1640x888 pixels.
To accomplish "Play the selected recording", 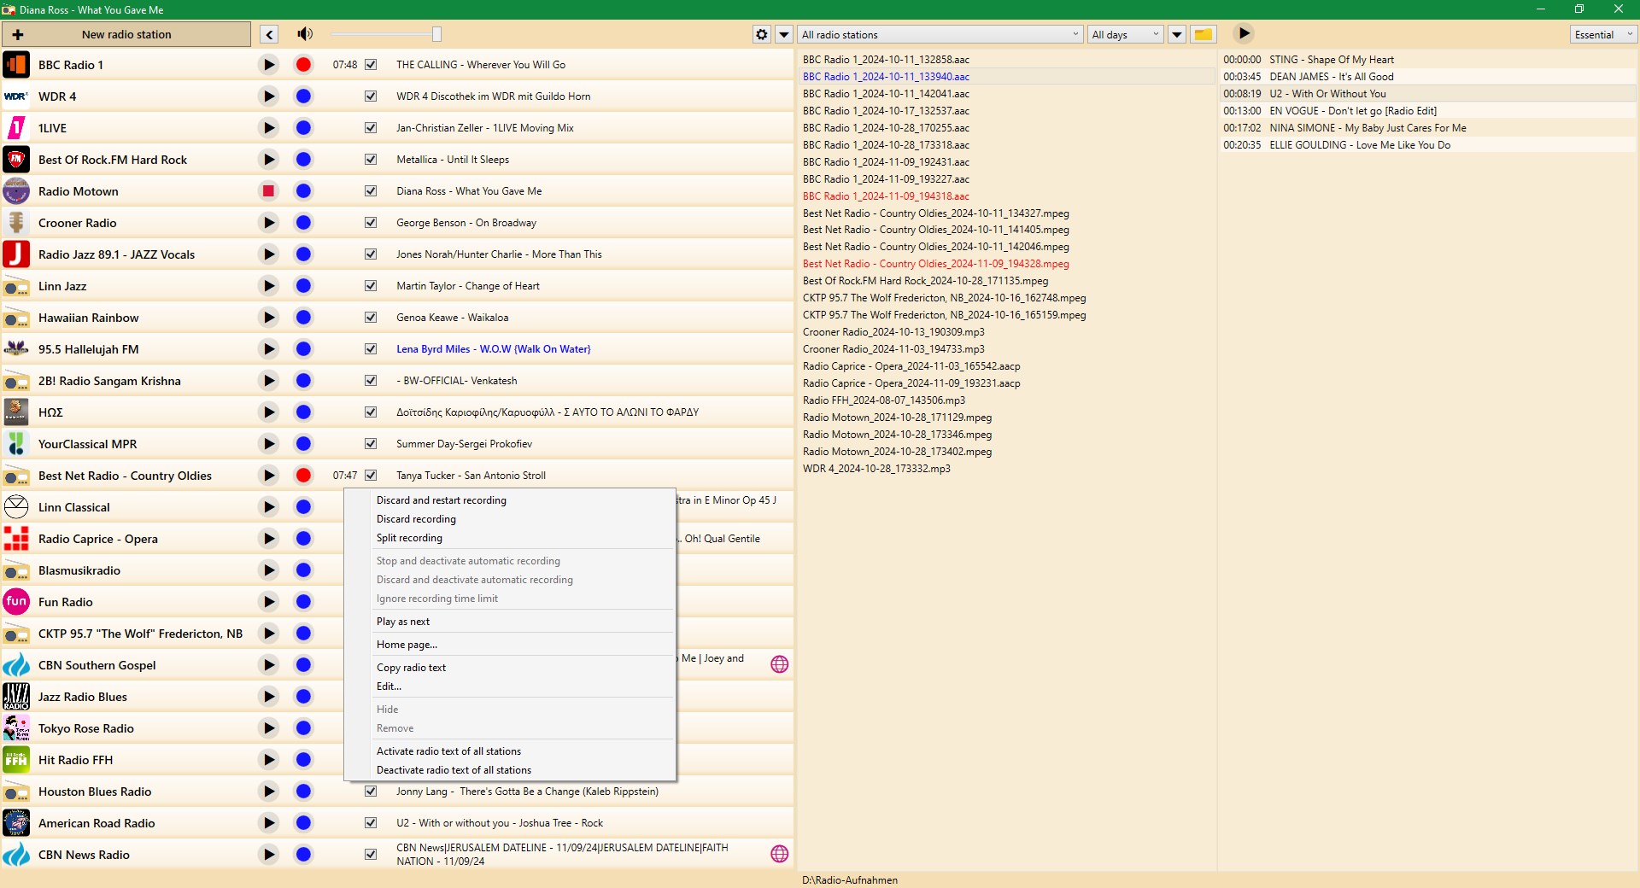I will [x=1244, y=33].
